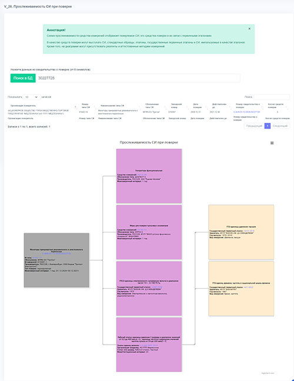The width and height of the screenshot is (294, 381).
Task: Click the Предыдущая pagination button
Action: pyautogui.click(x=254, y=126)
